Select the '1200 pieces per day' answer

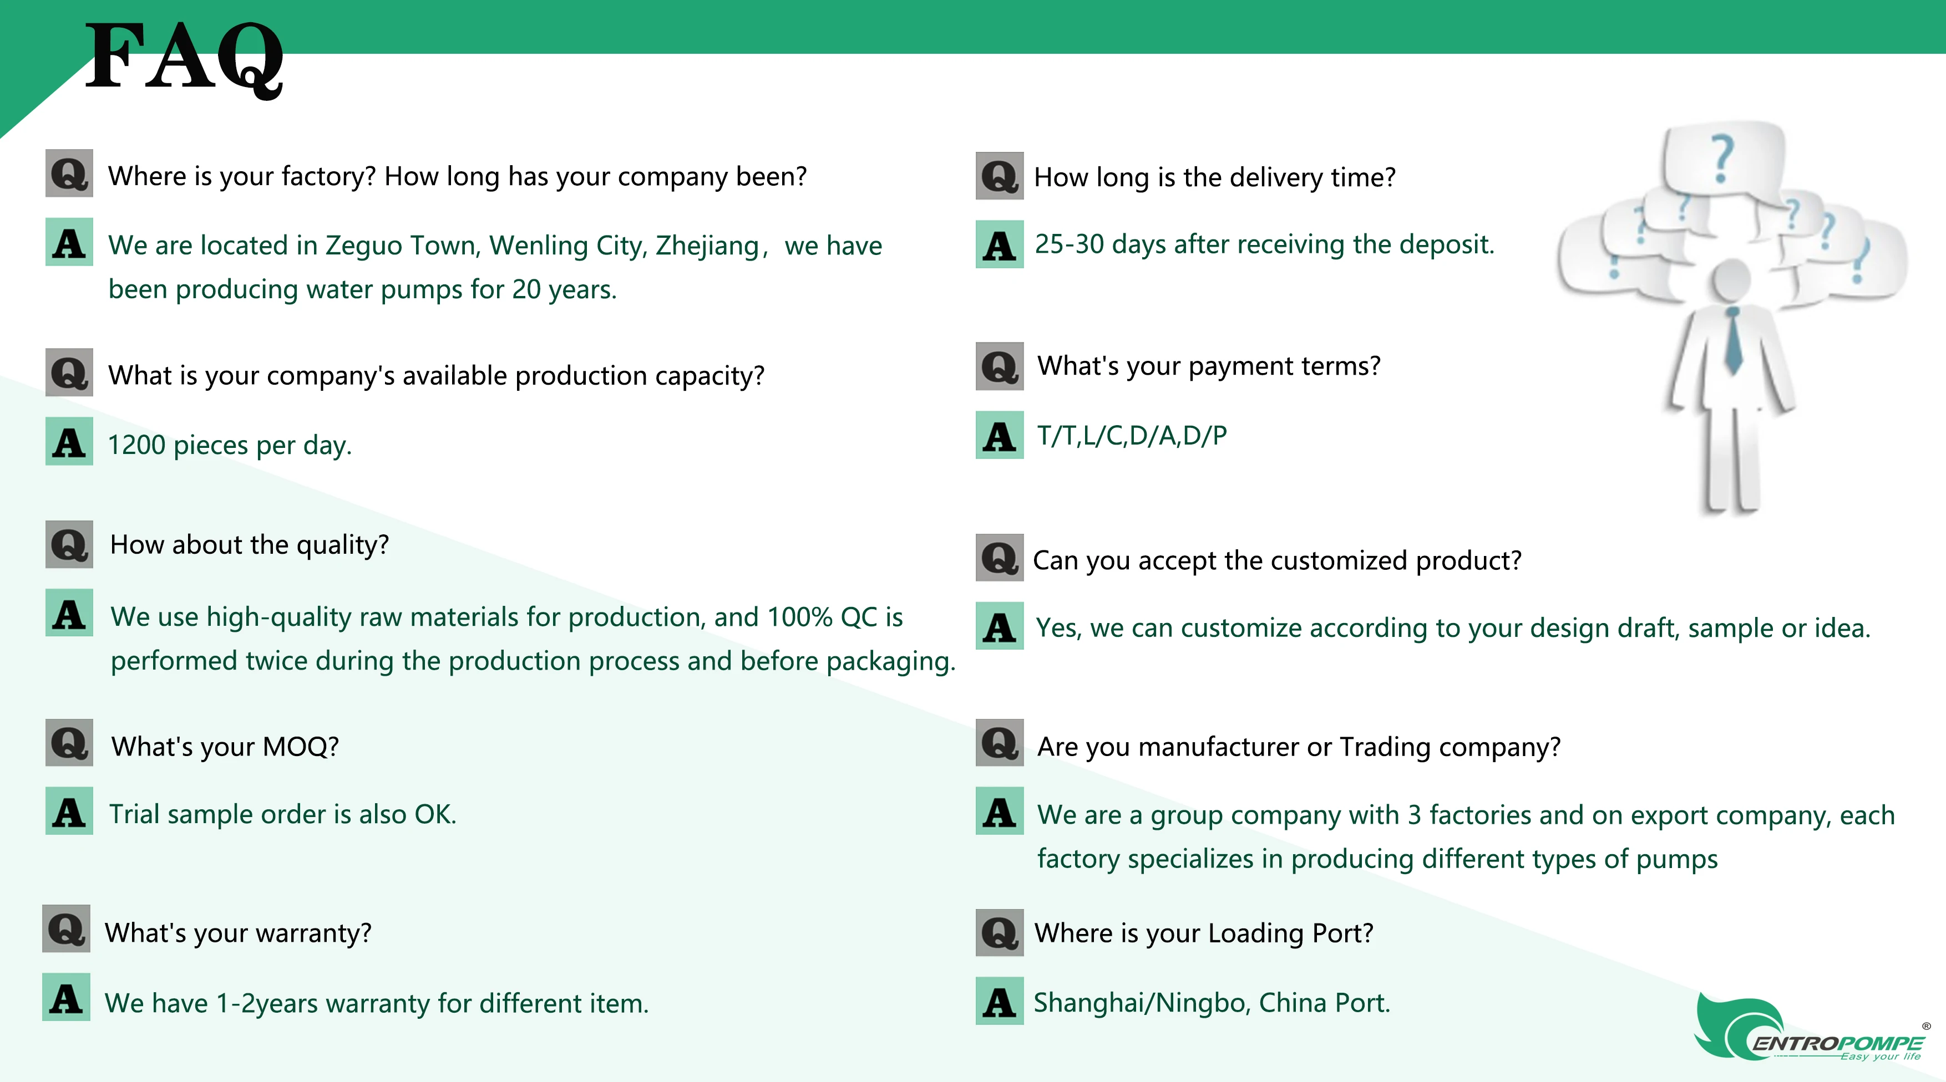tap(230, 445)
